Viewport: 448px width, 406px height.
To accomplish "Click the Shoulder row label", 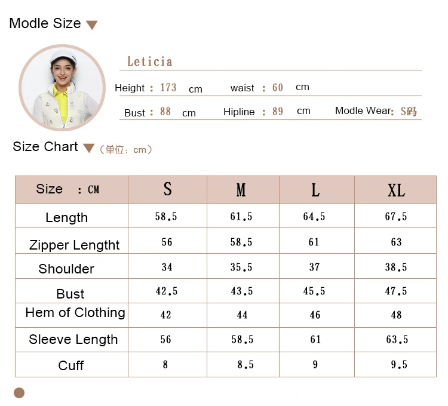I will 66,269.
